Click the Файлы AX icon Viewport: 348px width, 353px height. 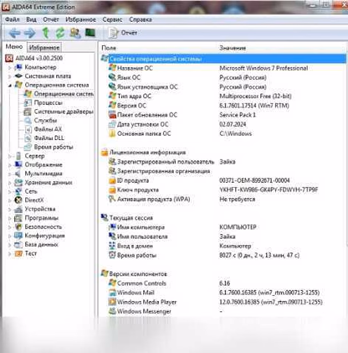click(27, 129)
